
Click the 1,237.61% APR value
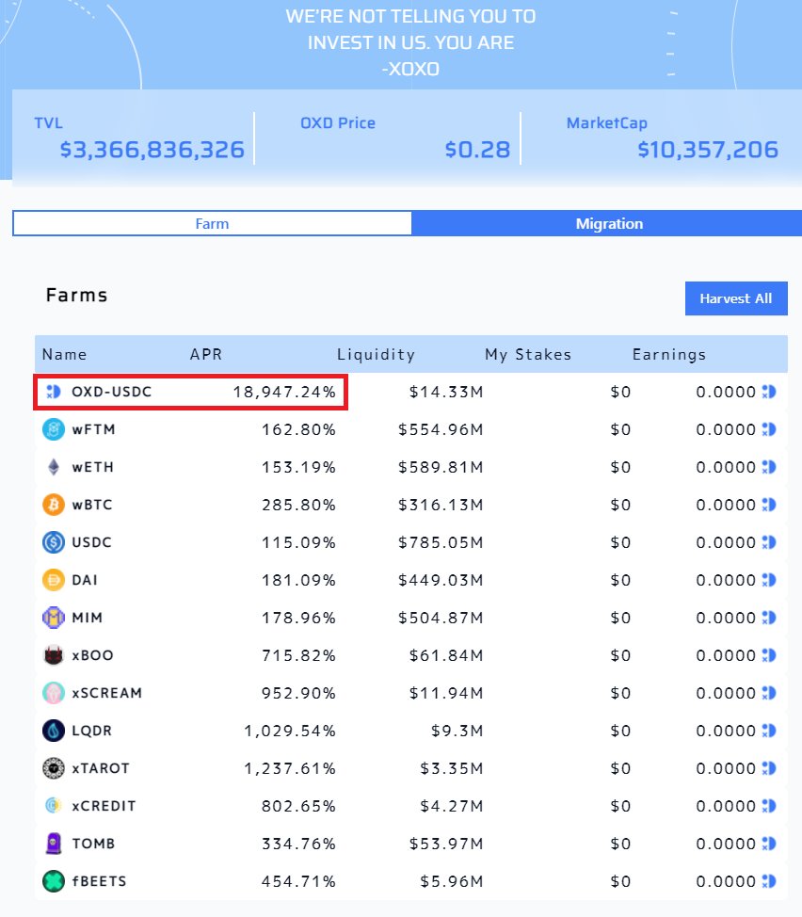(x=290, y=768)
